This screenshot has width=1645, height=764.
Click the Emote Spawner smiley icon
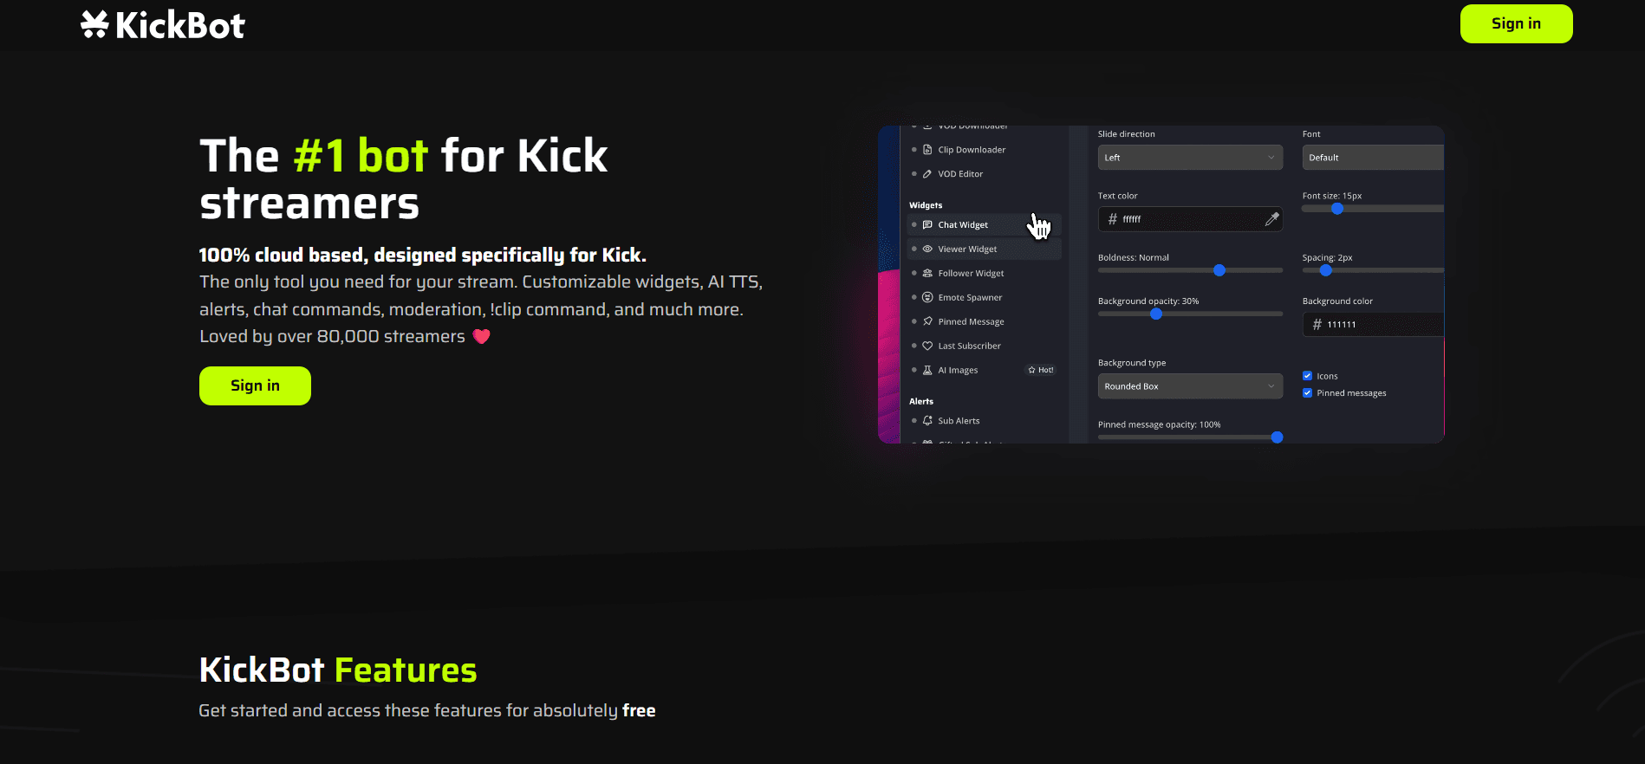coord(927,298)
